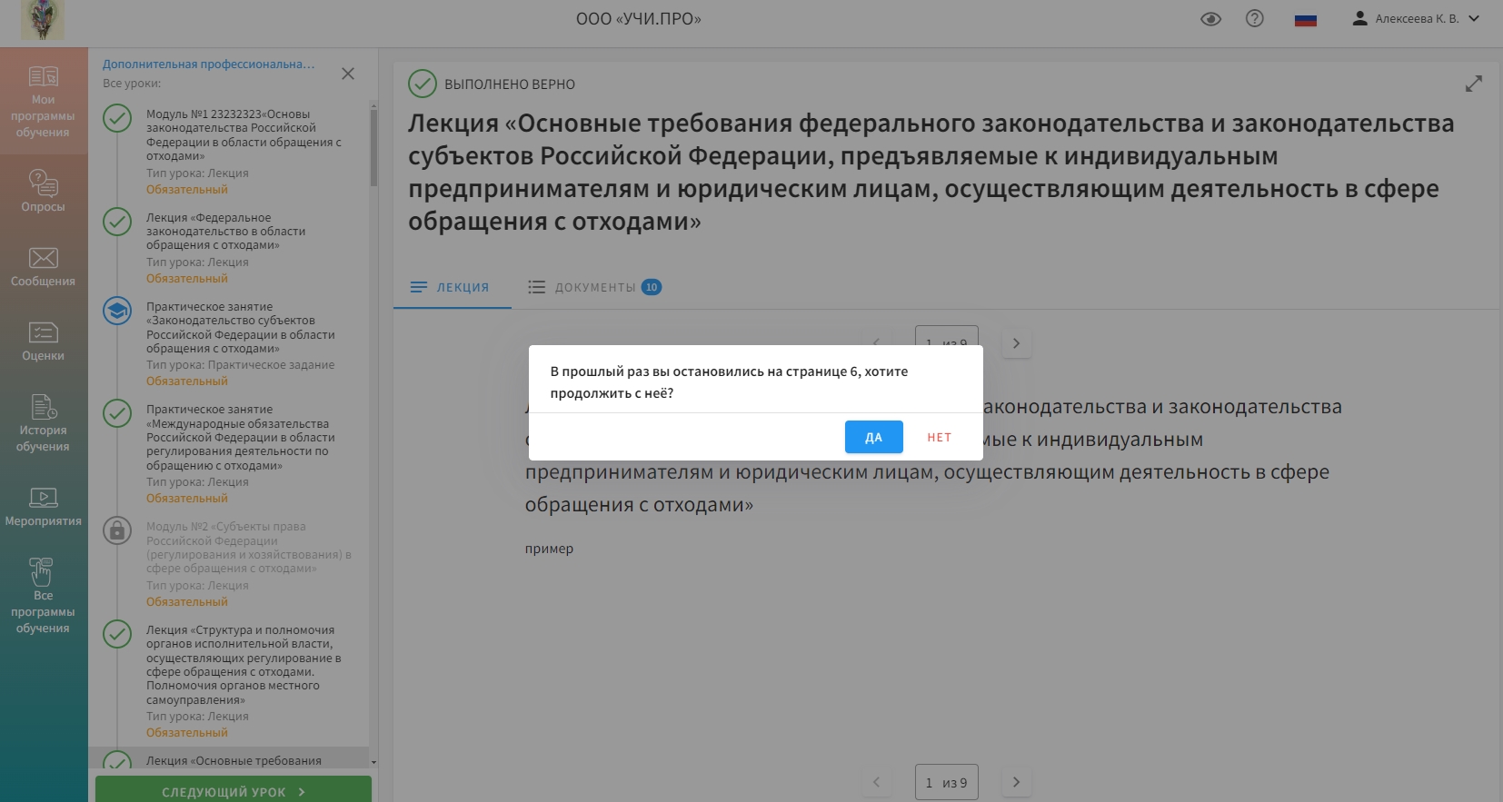Click the пример text in lecture
1503x802 pixels.
[x=549, y=549]
